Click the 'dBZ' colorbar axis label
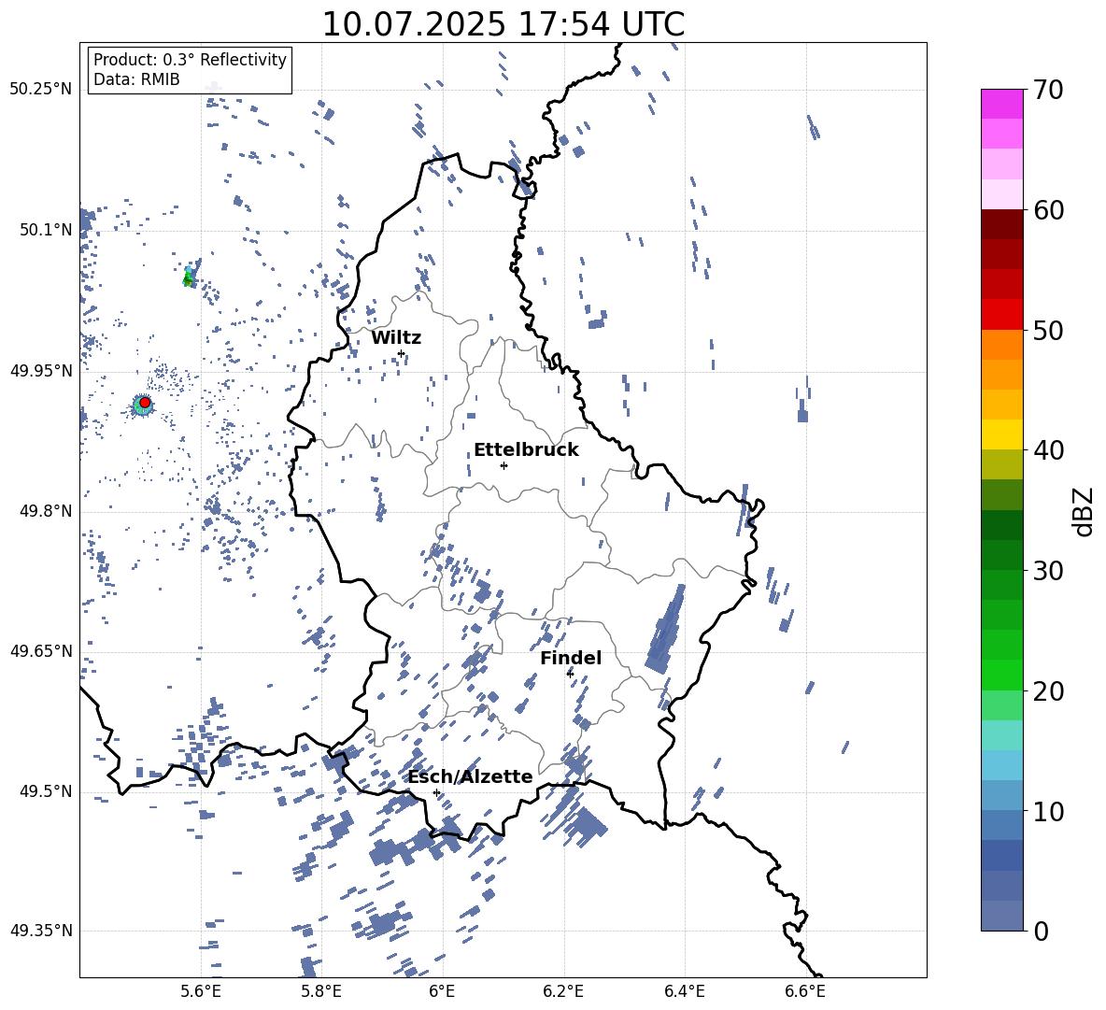1106x1010 pixels. click(1084, 511)
